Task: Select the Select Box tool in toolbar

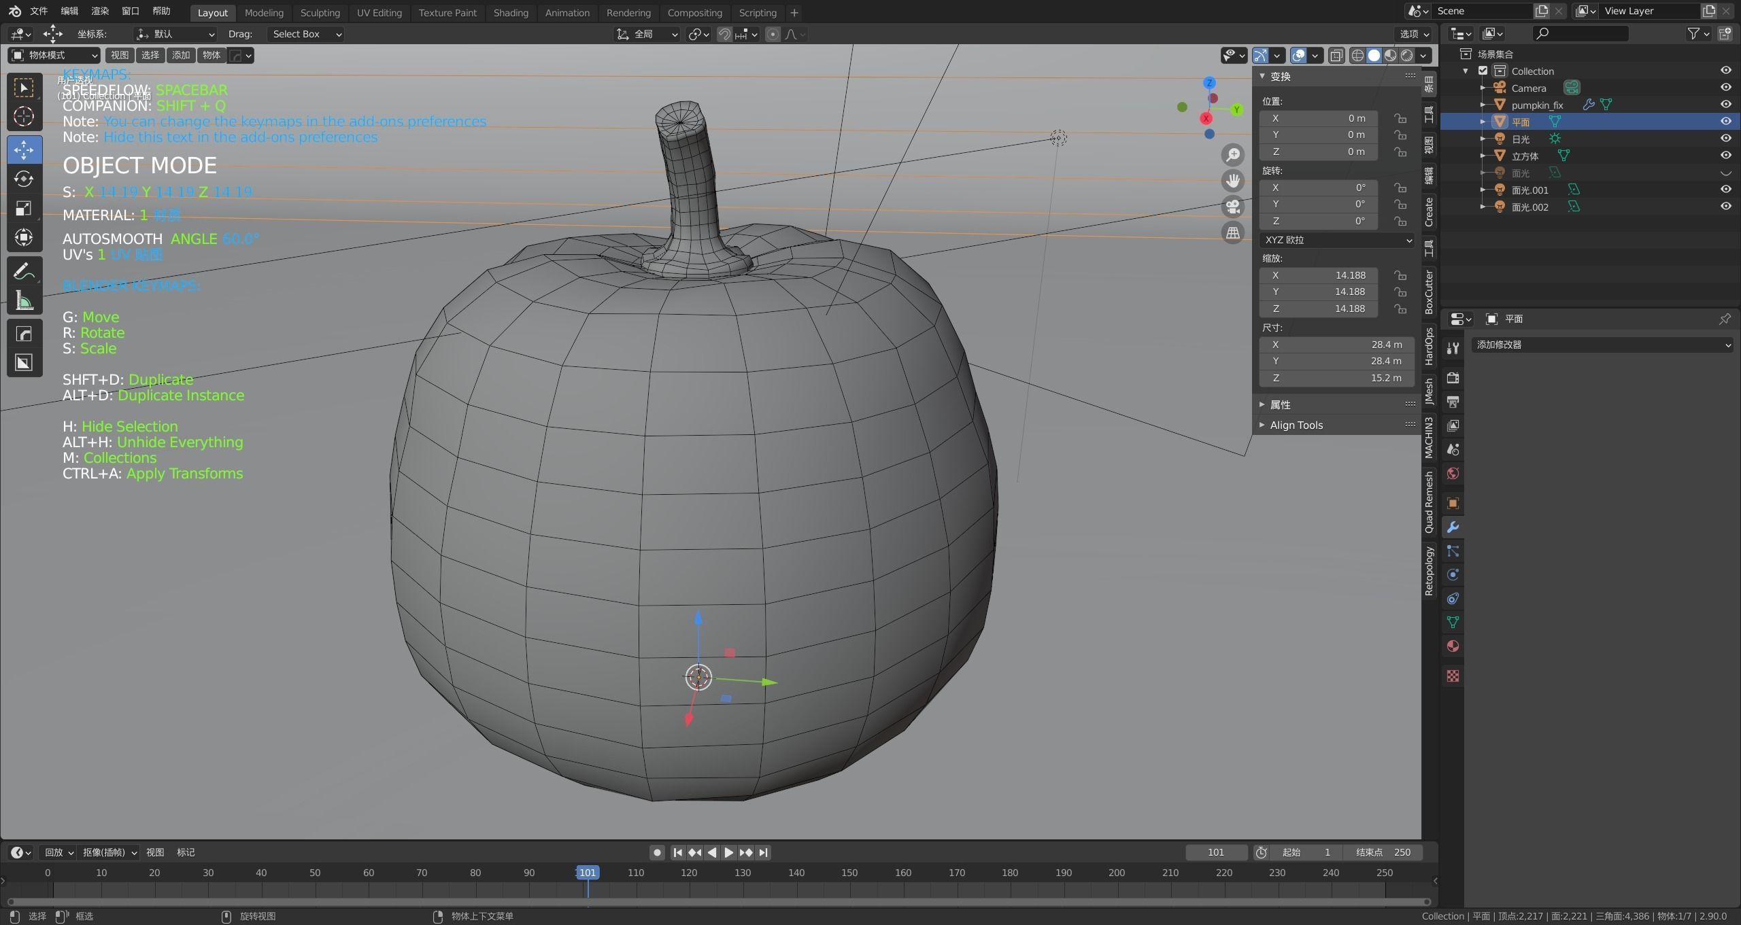Action: [x=24, y=88]
